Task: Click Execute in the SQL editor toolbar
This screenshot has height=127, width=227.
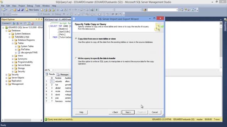Action: (x=45, y=14)
